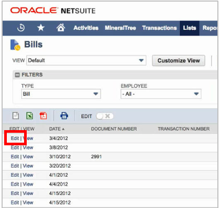220x208 pixels.
Task: Click Edit for the 3/20/2012 bill
Action: coord(15,166)
